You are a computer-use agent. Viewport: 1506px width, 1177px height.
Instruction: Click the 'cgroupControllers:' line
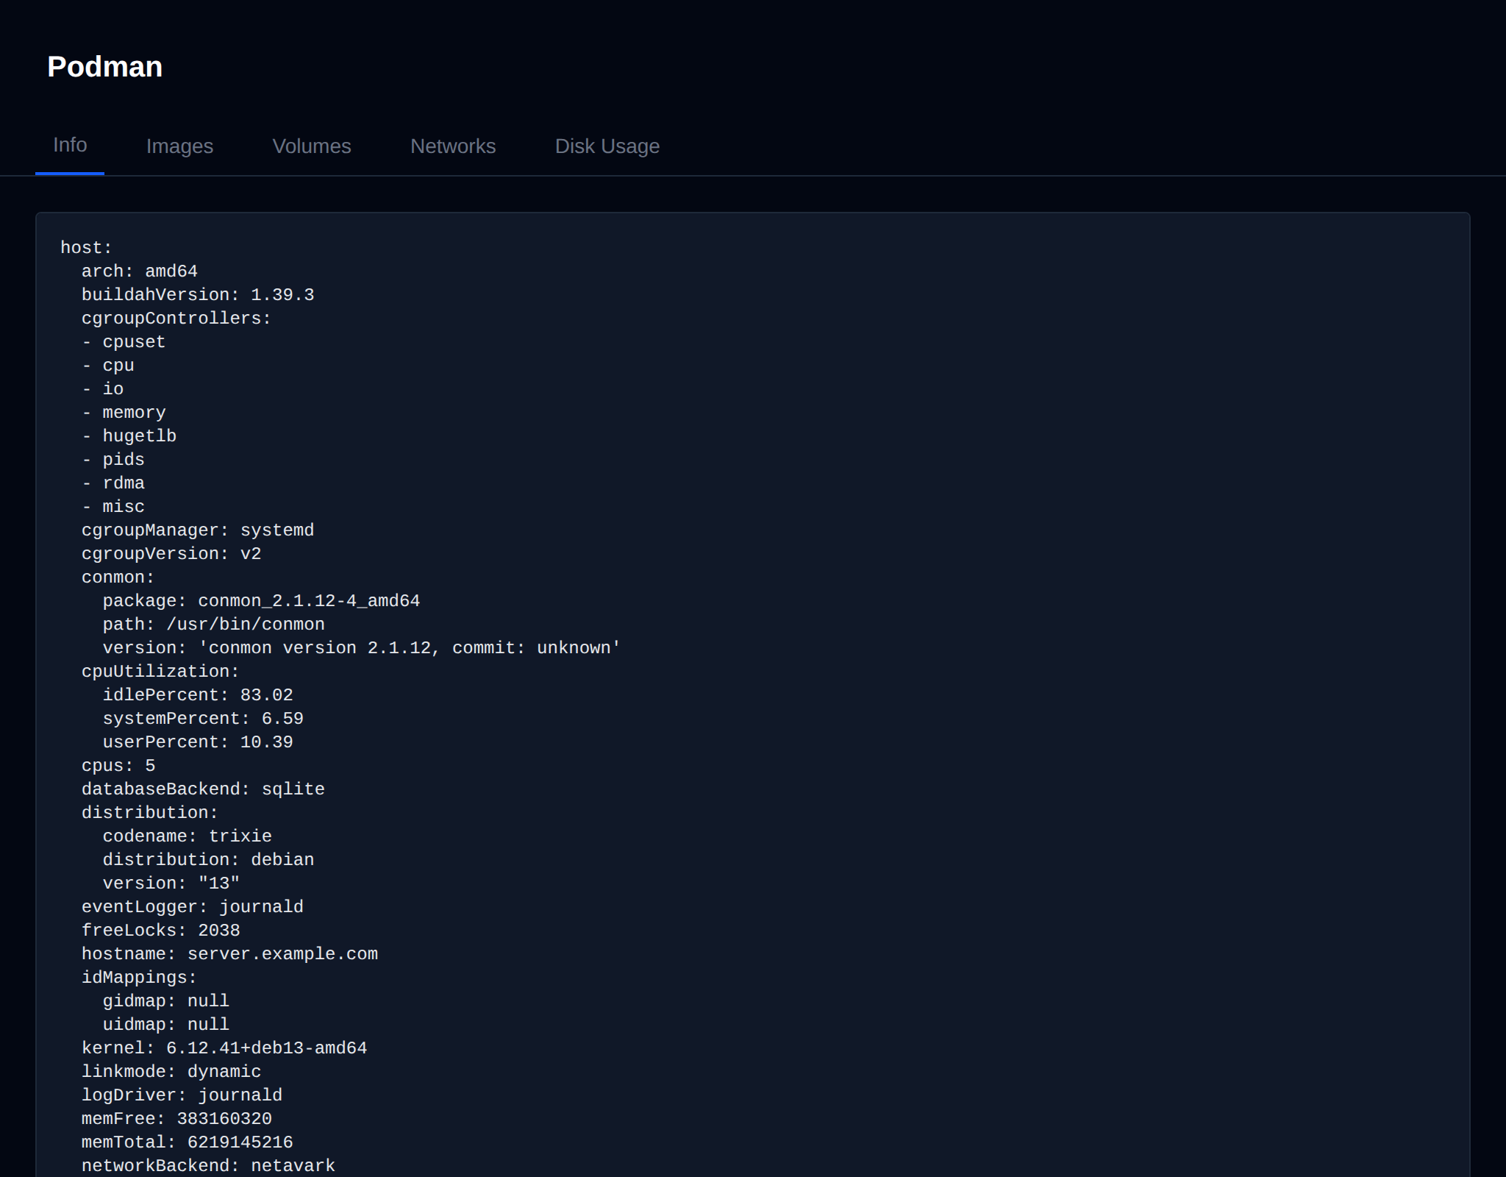[176, 319]
